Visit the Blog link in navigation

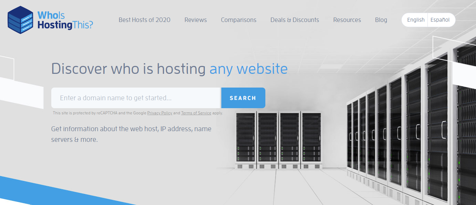coord(381,20)
